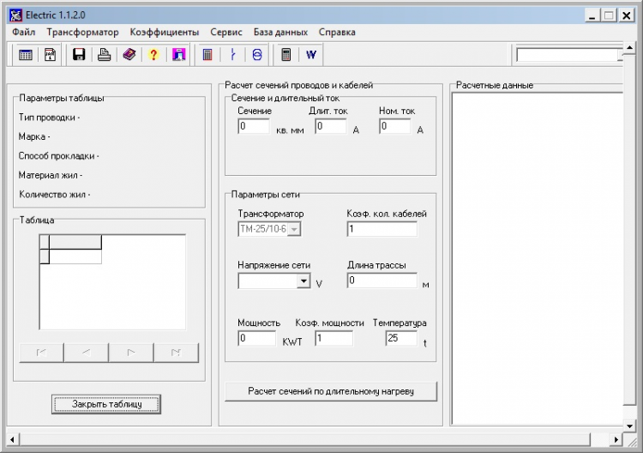Open the База данных menu

coord(280,32)
